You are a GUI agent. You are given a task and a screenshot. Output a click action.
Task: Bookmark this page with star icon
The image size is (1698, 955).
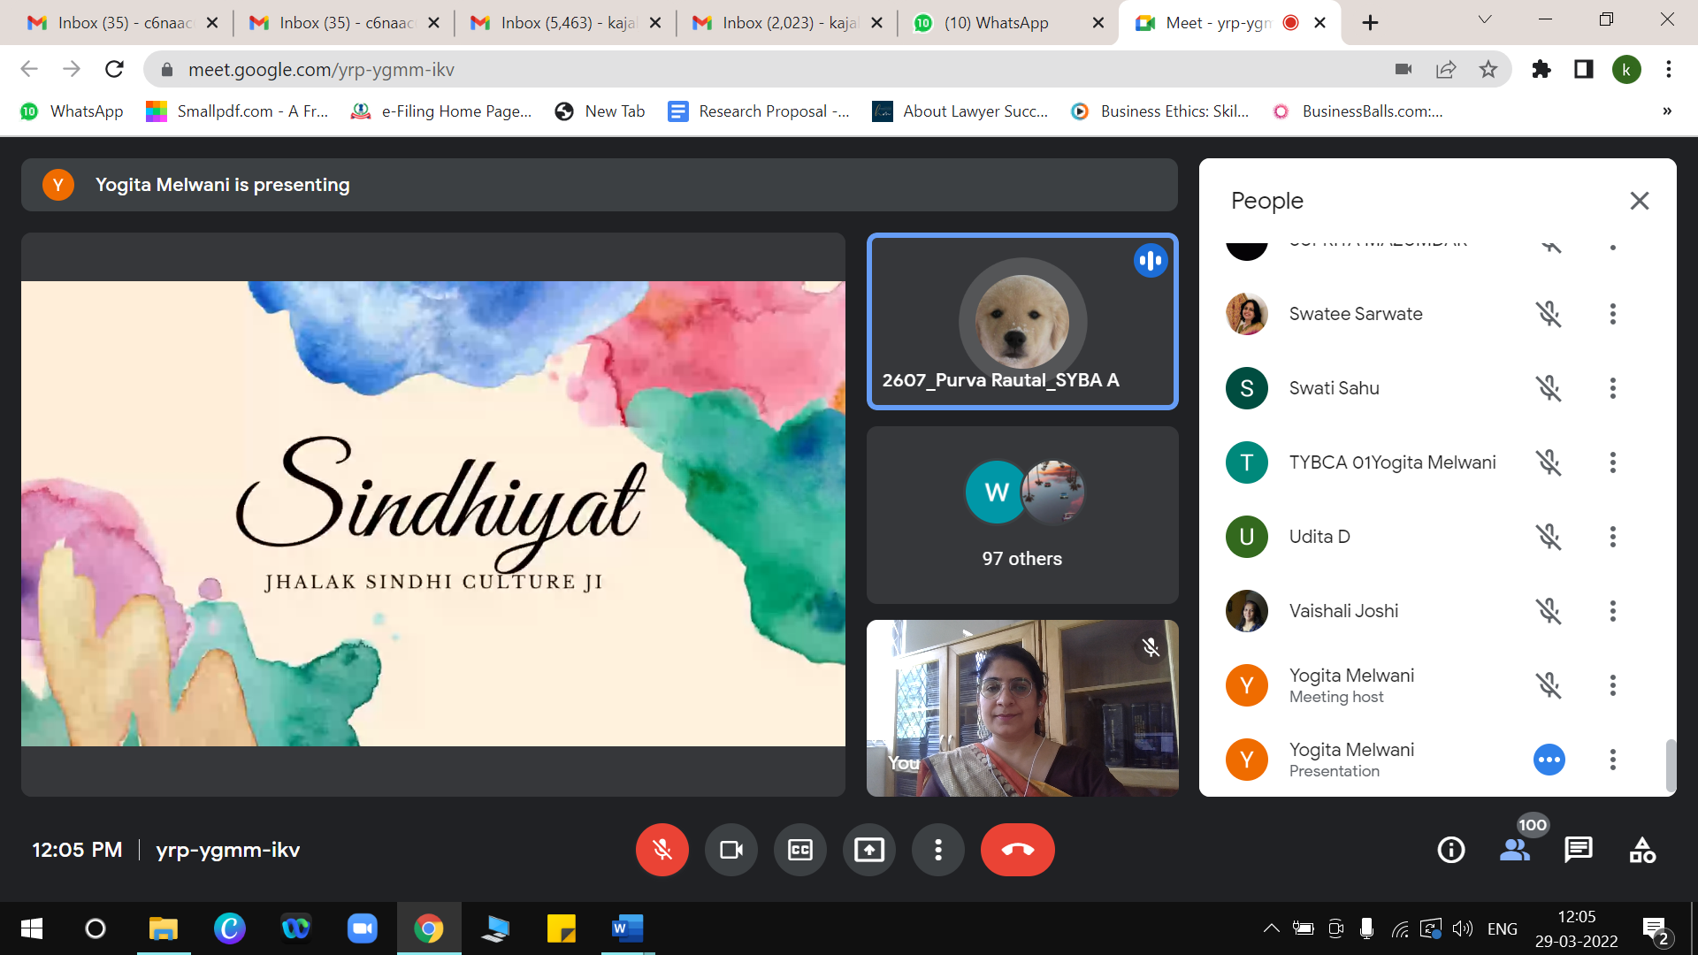[x=1488, y=69]
